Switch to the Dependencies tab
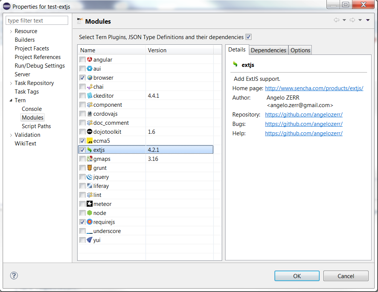The width and height of the screenshot is (378, 292). point(268,50)
